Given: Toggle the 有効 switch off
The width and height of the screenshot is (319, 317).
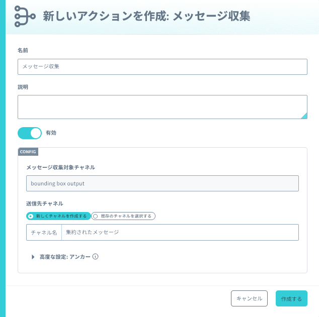Looking at the screenshot, I should 30,133.
